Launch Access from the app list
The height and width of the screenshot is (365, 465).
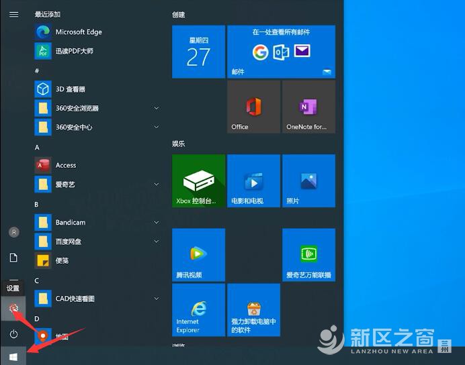click(65, 165)
